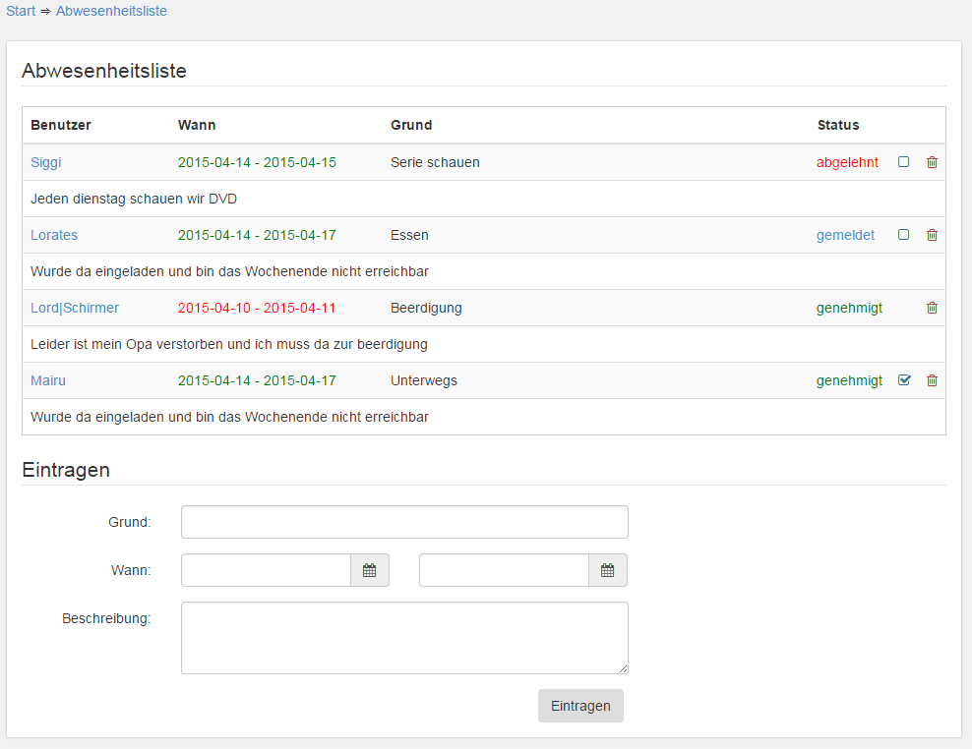Click the second Wann date field
This screenshot has width=972, height=749.
click(x=504, y=570)
